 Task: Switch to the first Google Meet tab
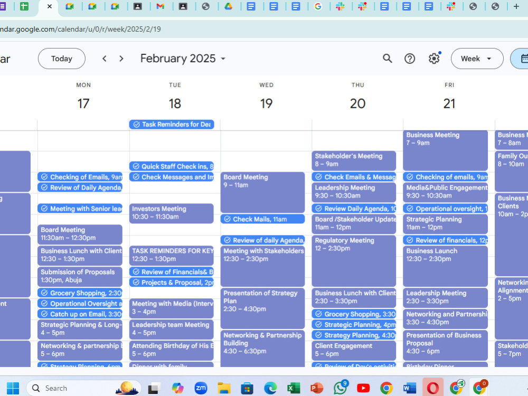(70, 6)
